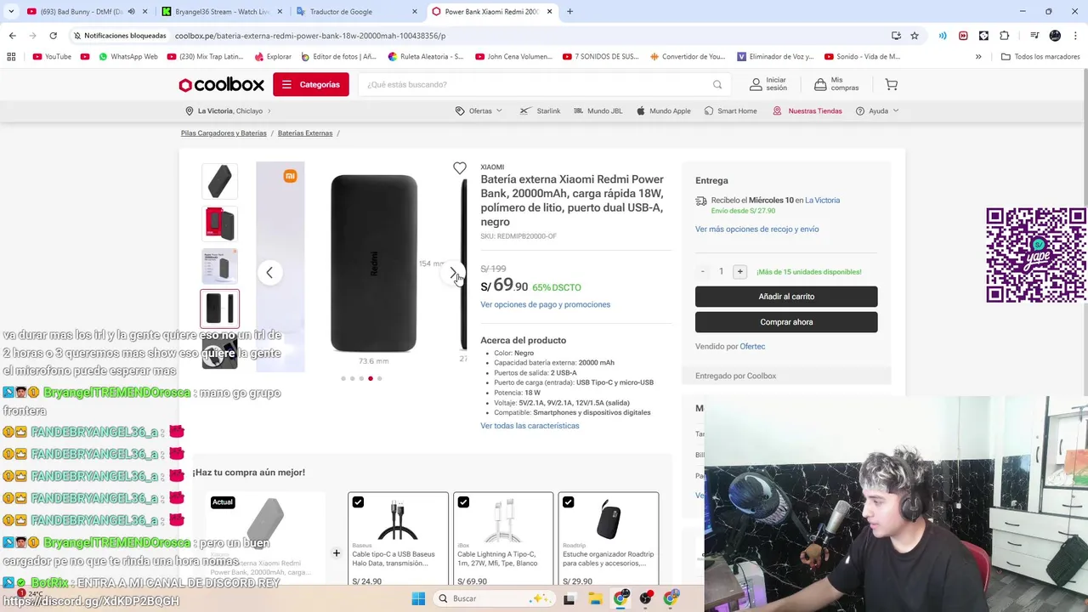The width and height of the screenshot is (1088, 612).
Task: Open Pilas Cargadores y Baterías breadcrumb
Action: coord(224,133)
